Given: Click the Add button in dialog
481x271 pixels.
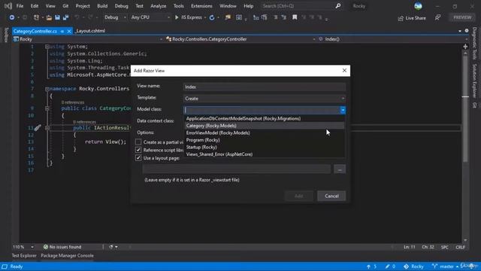Looking at the screenshot, I should [299, 196].
